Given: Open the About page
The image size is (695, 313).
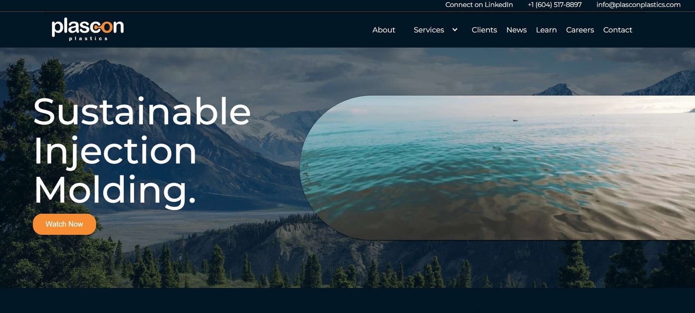Looking at the screenshot, I should tap(384, 30).
